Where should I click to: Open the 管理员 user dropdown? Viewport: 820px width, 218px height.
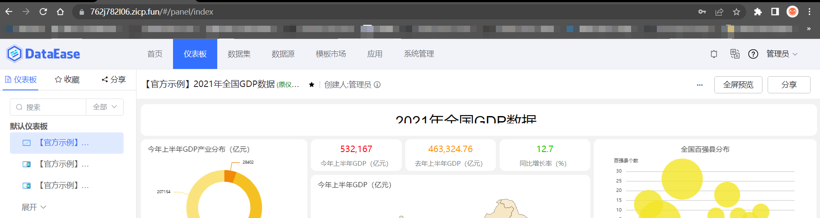[782, 54]
